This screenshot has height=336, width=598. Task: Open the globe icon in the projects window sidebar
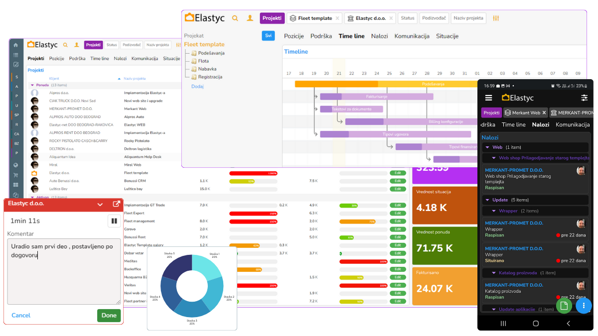16,165
